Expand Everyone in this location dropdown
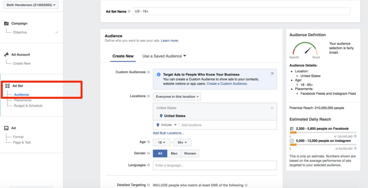This screenshot has width=368, height=188. [x=177, y=97]
